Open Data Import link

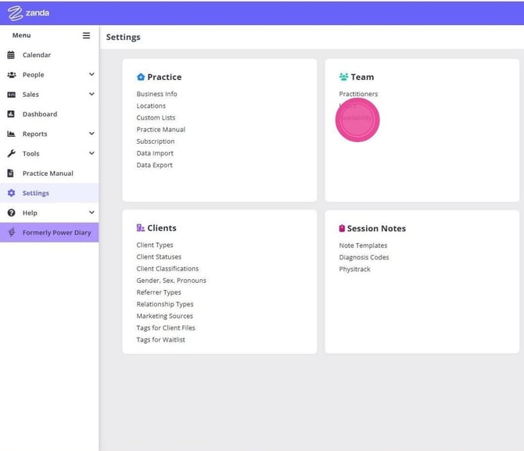point(155,153)
